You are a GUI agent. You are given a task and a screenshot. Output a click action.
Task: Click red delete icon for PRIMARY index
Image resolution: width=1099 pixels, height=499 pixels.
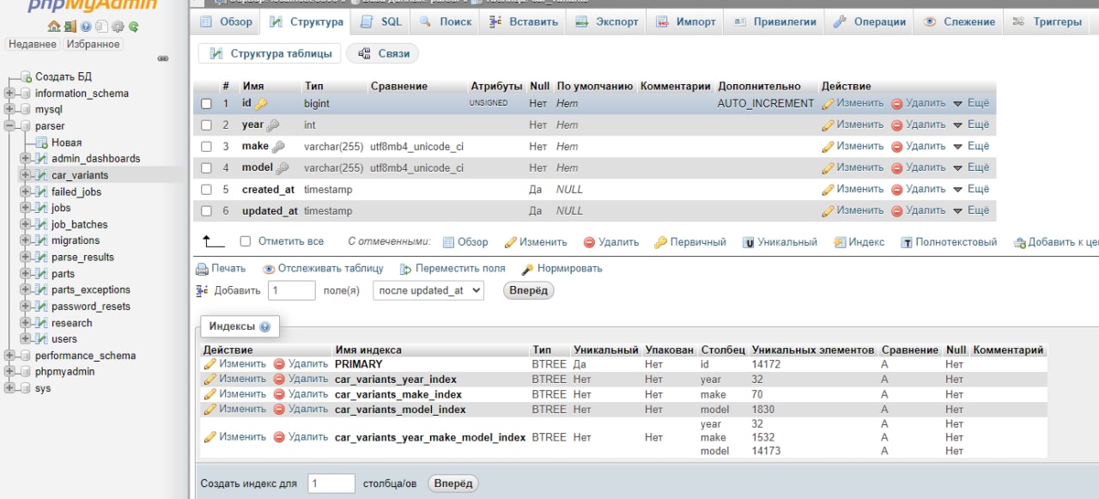(x=279, y=364)
